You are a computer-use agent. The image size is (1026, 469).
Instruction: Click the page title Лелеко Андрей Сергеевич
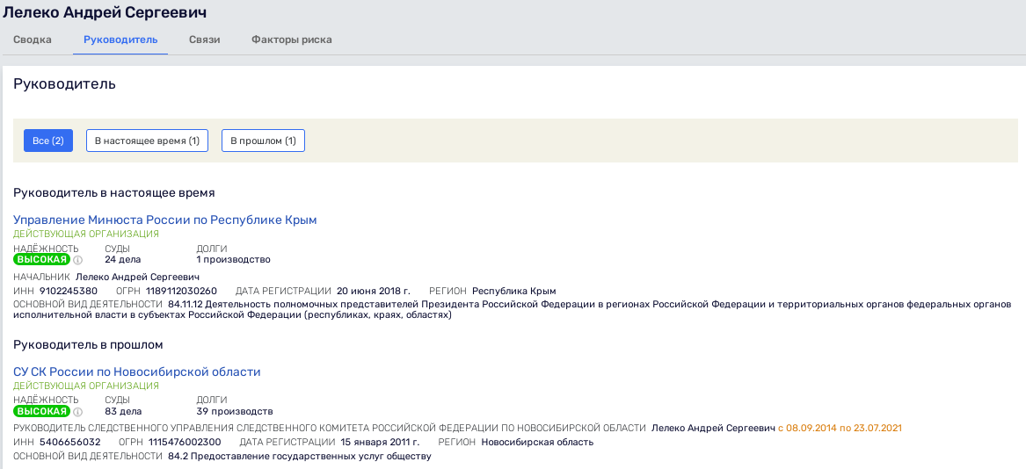click(105, 11)
